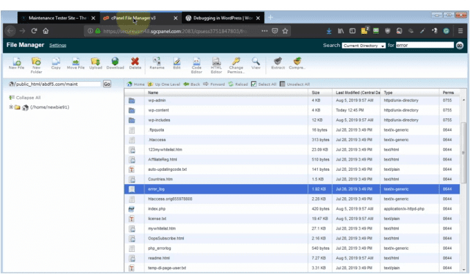Select the index.php file row
This screenshot has height=274, width=470.
point(292,208)
